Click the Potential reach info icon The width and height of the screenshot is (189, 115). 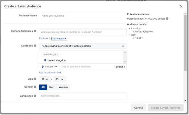click(x=167, y=19)
